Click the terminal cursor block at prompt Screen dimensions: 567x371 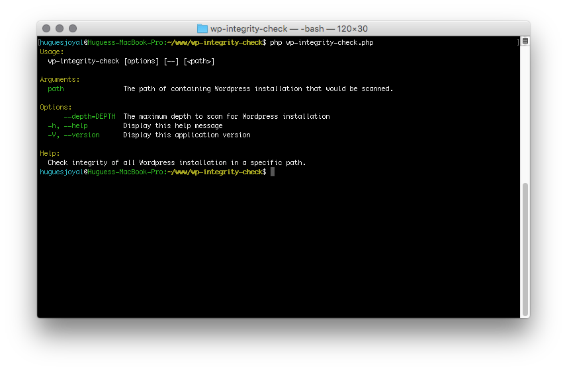pos(272,172)
